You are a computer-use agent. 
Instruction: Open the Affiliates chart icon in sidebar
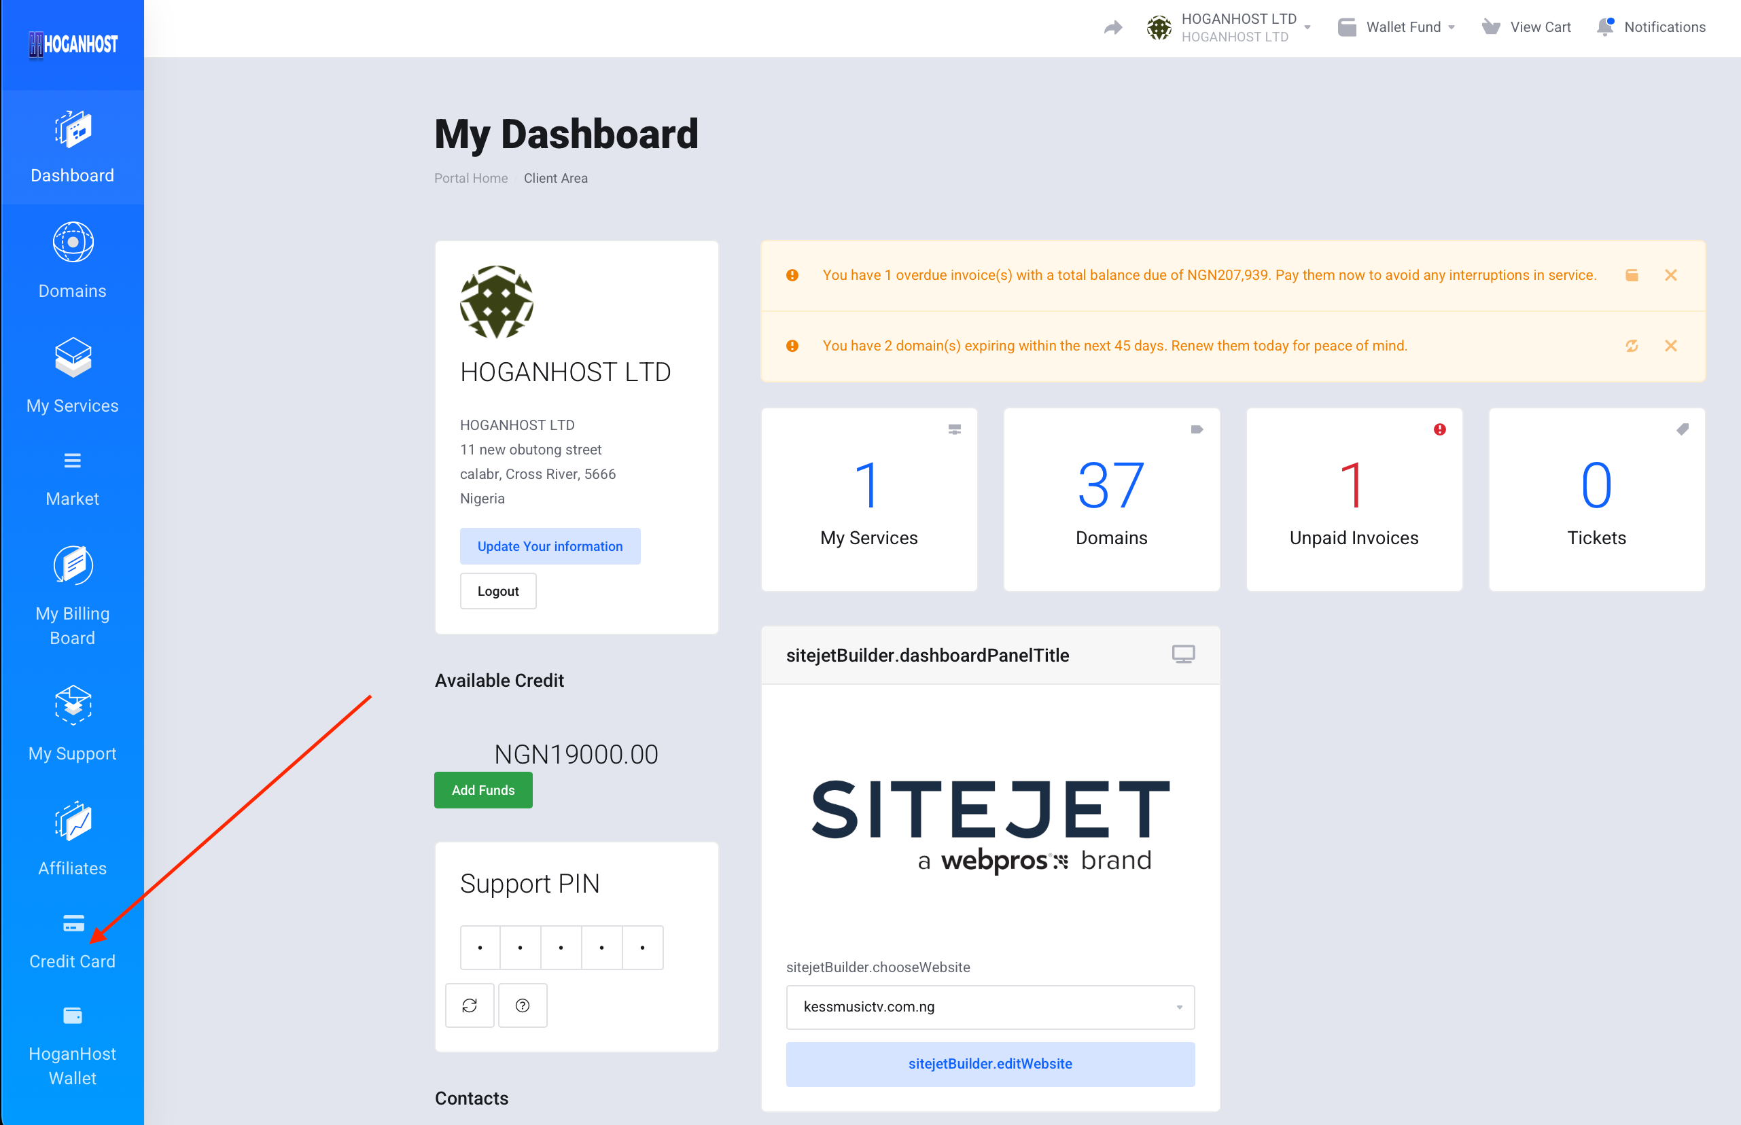tap(72, 821)
